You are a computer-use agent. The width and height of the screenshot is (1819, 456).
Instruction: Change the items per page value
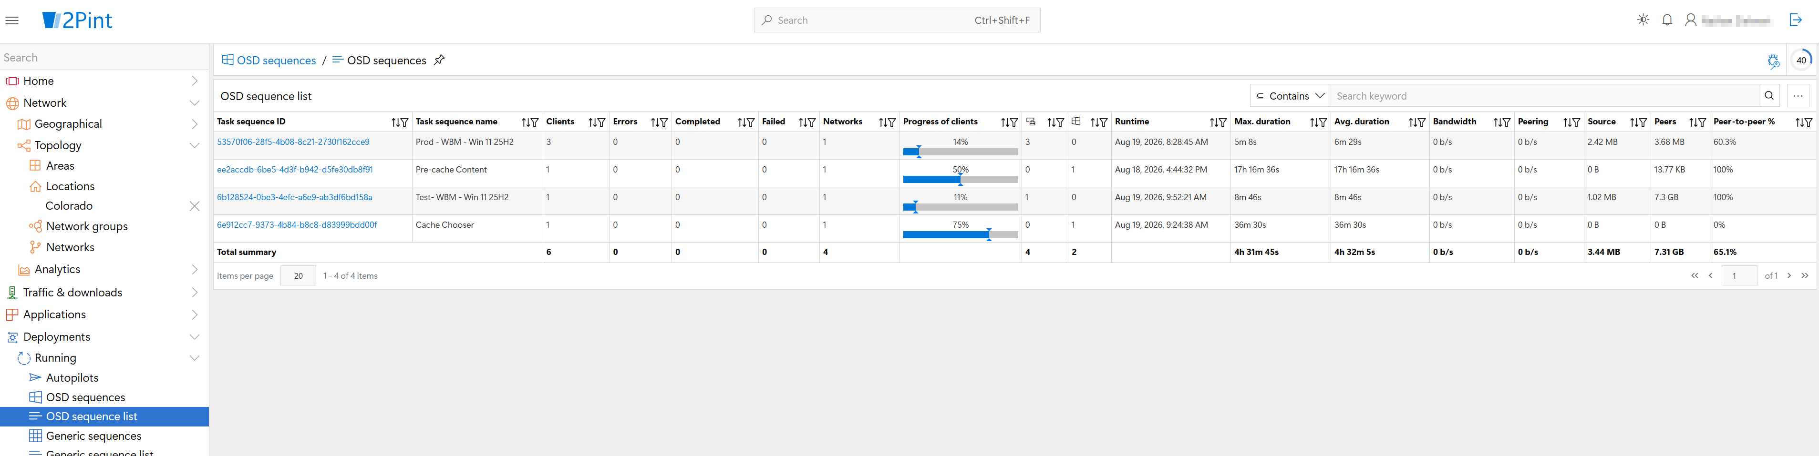[298, 276]
